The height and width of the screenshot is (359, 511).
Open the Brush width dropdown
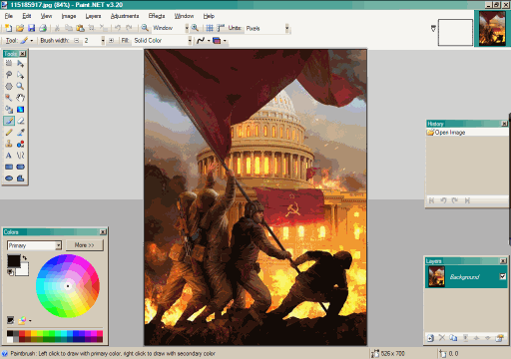(103, 41)
